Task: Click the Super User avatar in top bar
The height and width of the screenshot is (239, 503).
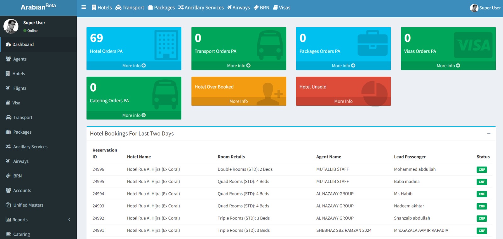Action: tap(474, 8)
